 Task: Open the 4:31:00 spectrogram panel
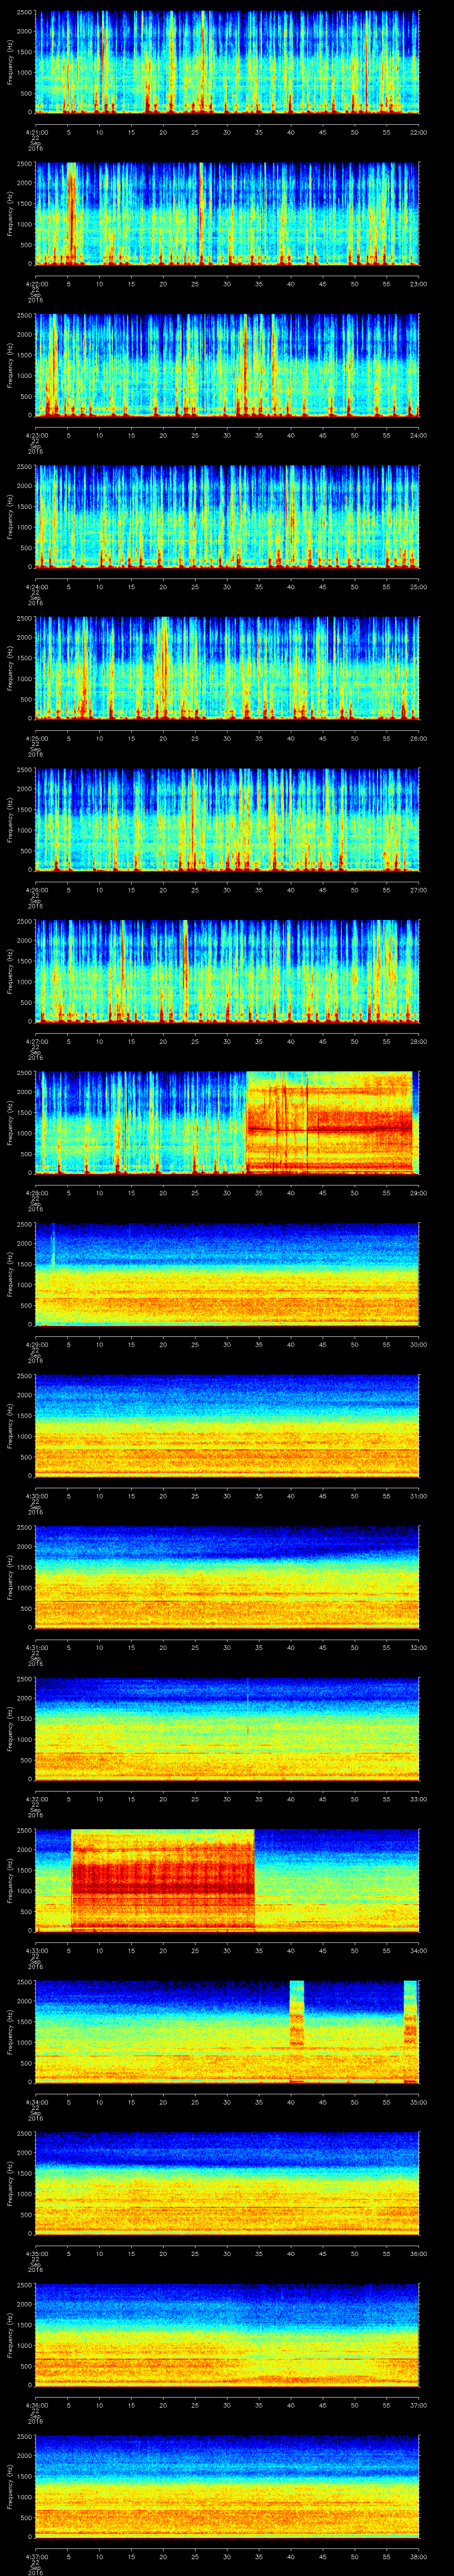pyautogui.click(x=227, y=1577)
